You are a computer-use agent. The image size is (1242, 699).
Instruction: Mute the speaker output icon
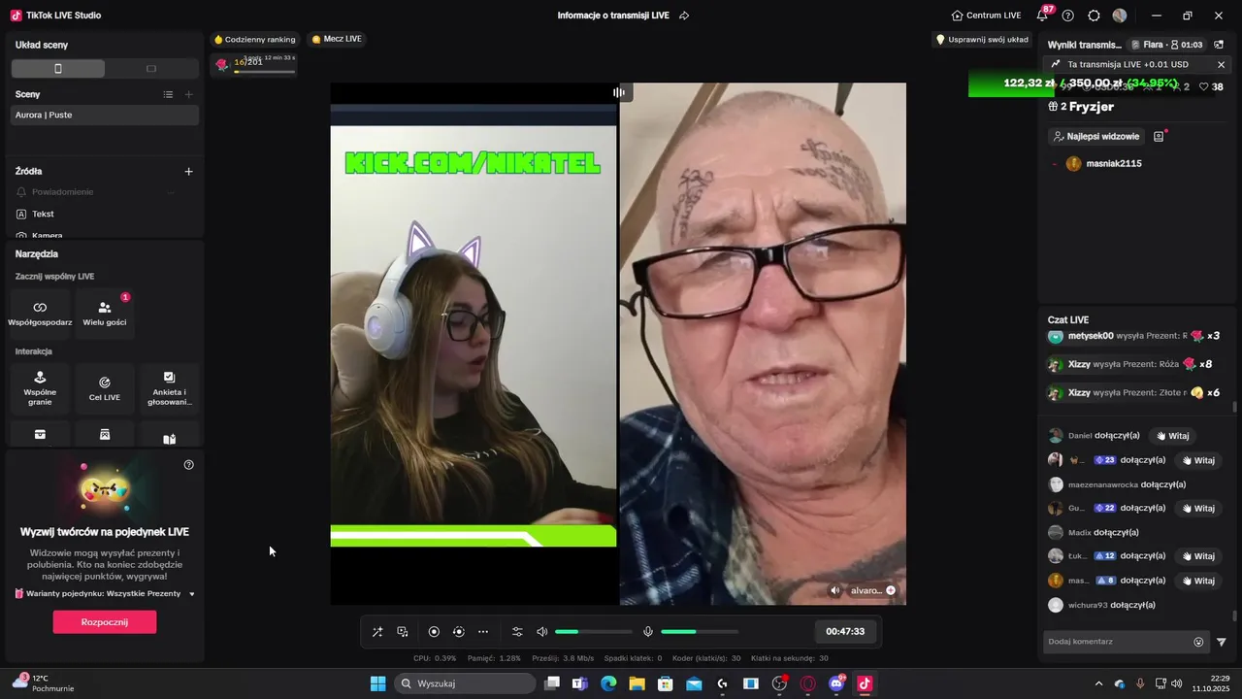tap(542, 632)
